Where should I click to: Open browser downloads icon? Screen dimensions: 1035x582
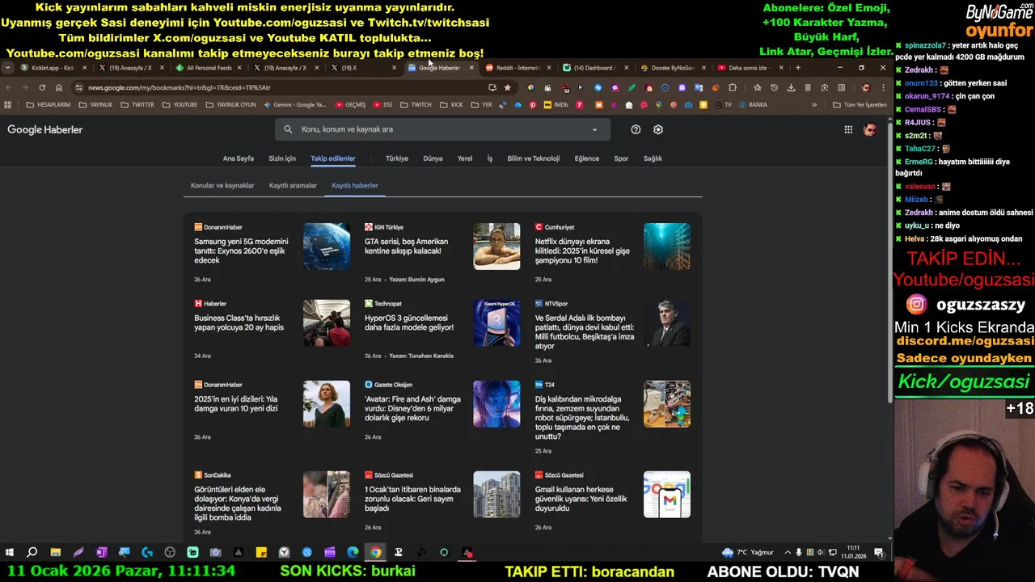click(x=791, y=87)
